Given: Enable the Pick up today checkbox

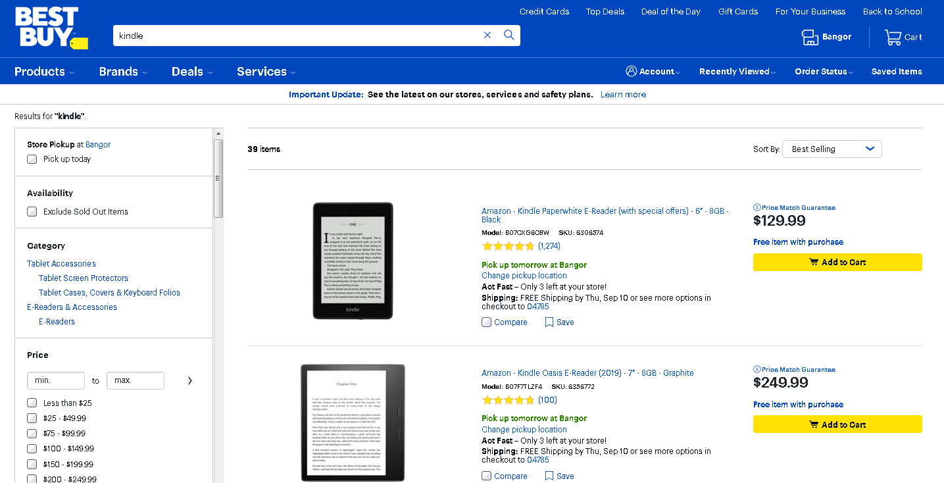Looking at the screenshot, I should pyautogui.click(x=32, y=159).
